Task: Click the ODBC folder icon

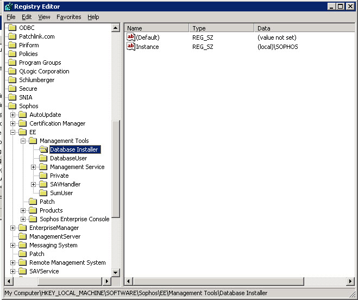Action: pos(12,28)
